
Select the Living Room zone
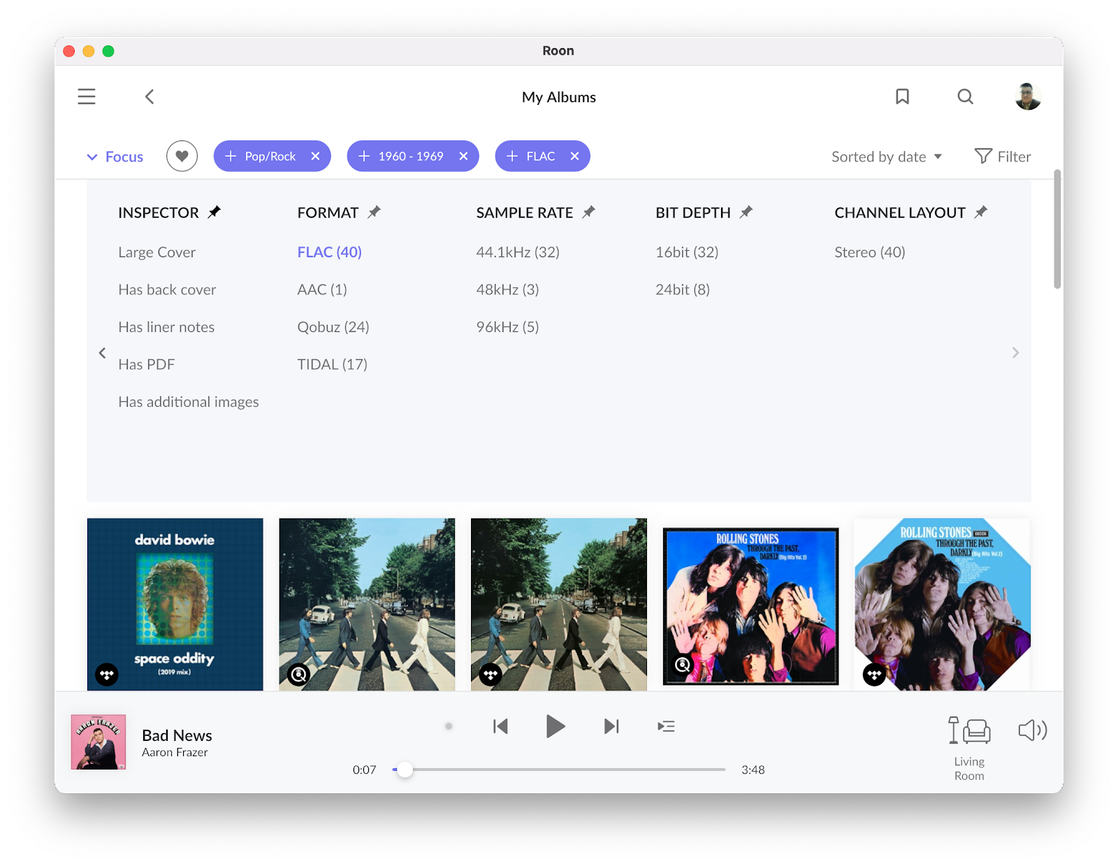tap(969, 749)
